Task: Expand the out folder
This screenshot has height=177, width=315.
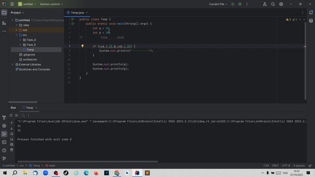Action: (x=16, y=30)
